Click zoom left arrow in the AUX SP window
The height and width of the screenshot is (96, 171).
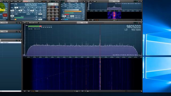(112, 20)
